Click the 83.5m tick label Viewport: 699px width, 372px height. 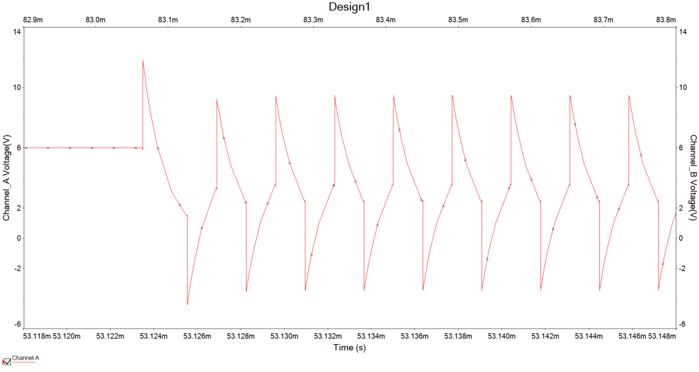click(458, 20)
